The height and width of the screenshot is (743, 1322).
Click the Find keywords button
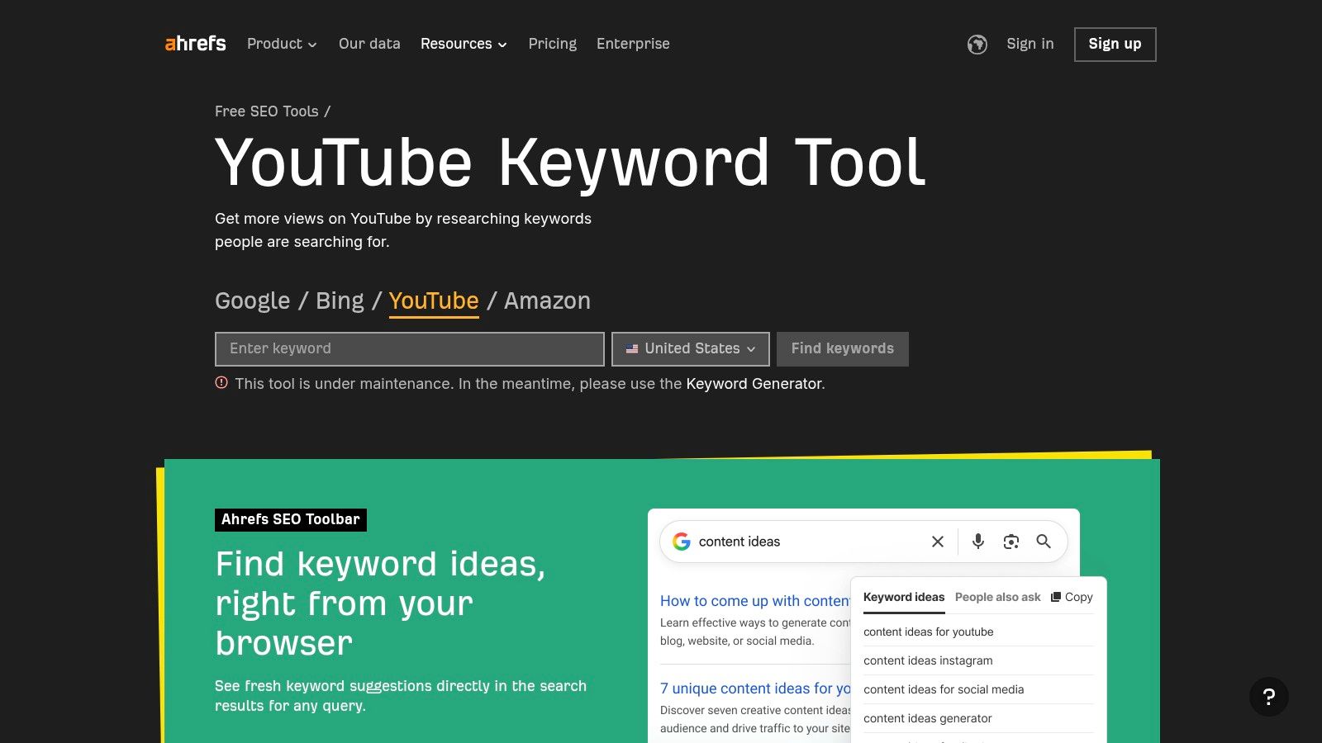[842, 348]
